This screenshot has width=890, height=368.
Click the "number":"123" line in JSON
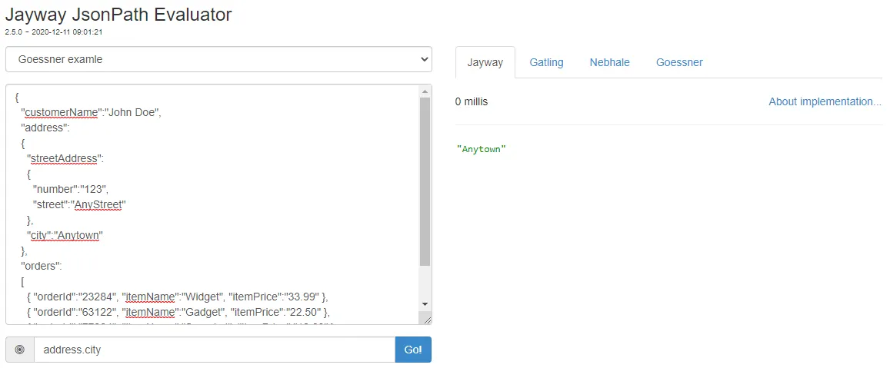[x=70, y=190]
